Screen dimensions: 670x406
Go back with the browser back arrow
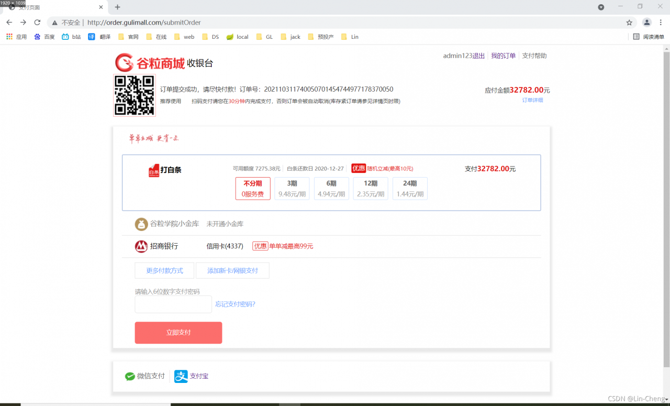(9, 23)
